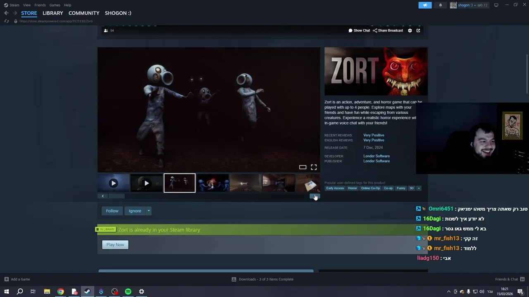The height and width of the screenshot is (297, 529).
Task: Click the thumbnail strip scrollbar handle
Action: click(x=117, y=196)
